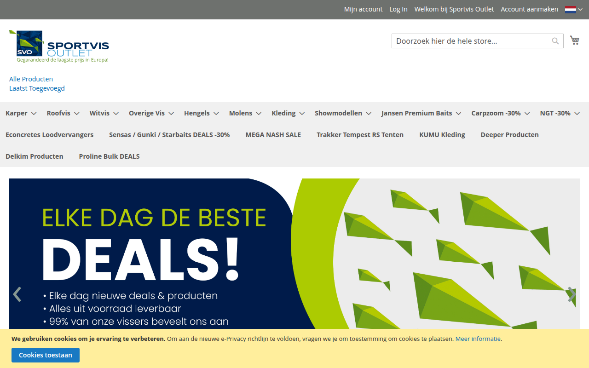
Task: Open the shopping cart icon
Action: click(574, 40)
